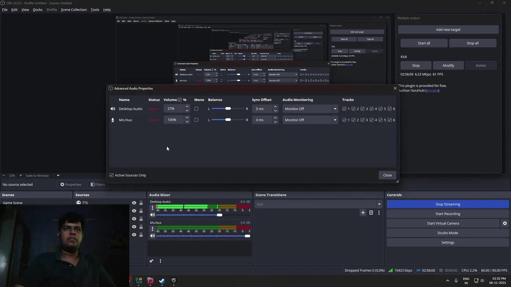The image size is (511, 287).
Task: Show hidden system tray icons
Action: (448, 281)
